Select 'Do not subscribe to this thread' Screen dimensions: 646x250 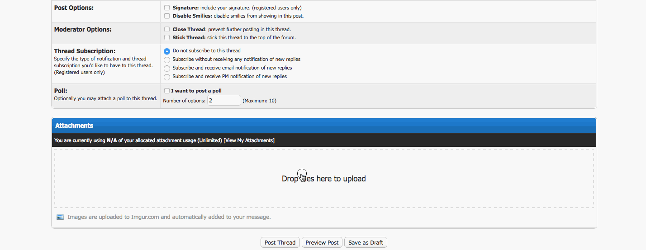[x=167, y=51]
